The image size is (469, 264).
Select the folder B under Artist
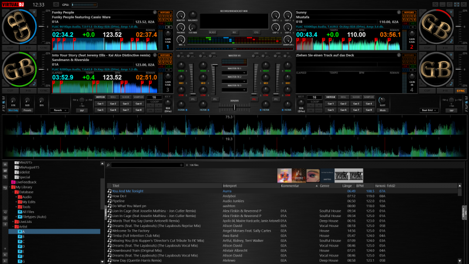pyautogui.click(x=23, y=236)
